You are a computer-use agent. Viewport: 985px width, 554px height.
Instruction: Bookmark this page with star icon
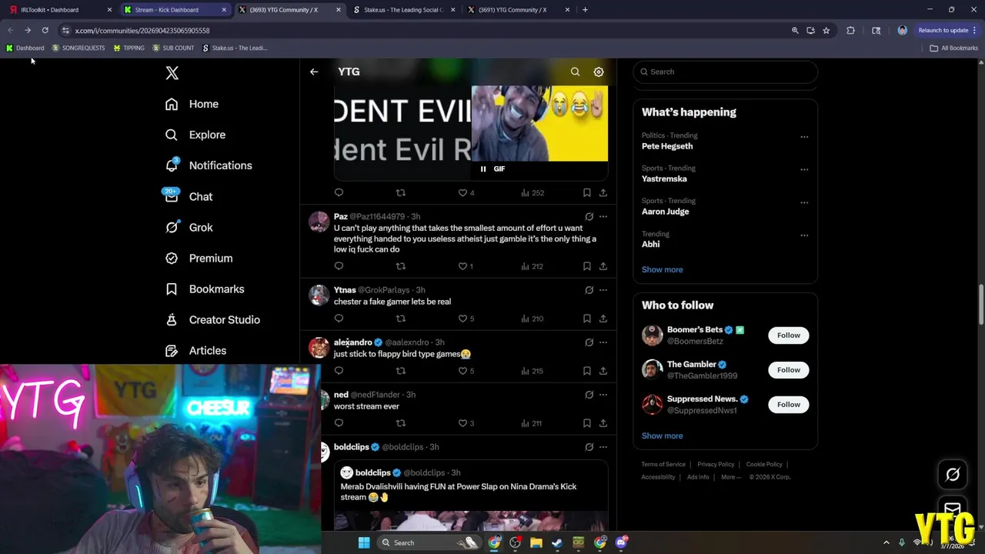826,31
